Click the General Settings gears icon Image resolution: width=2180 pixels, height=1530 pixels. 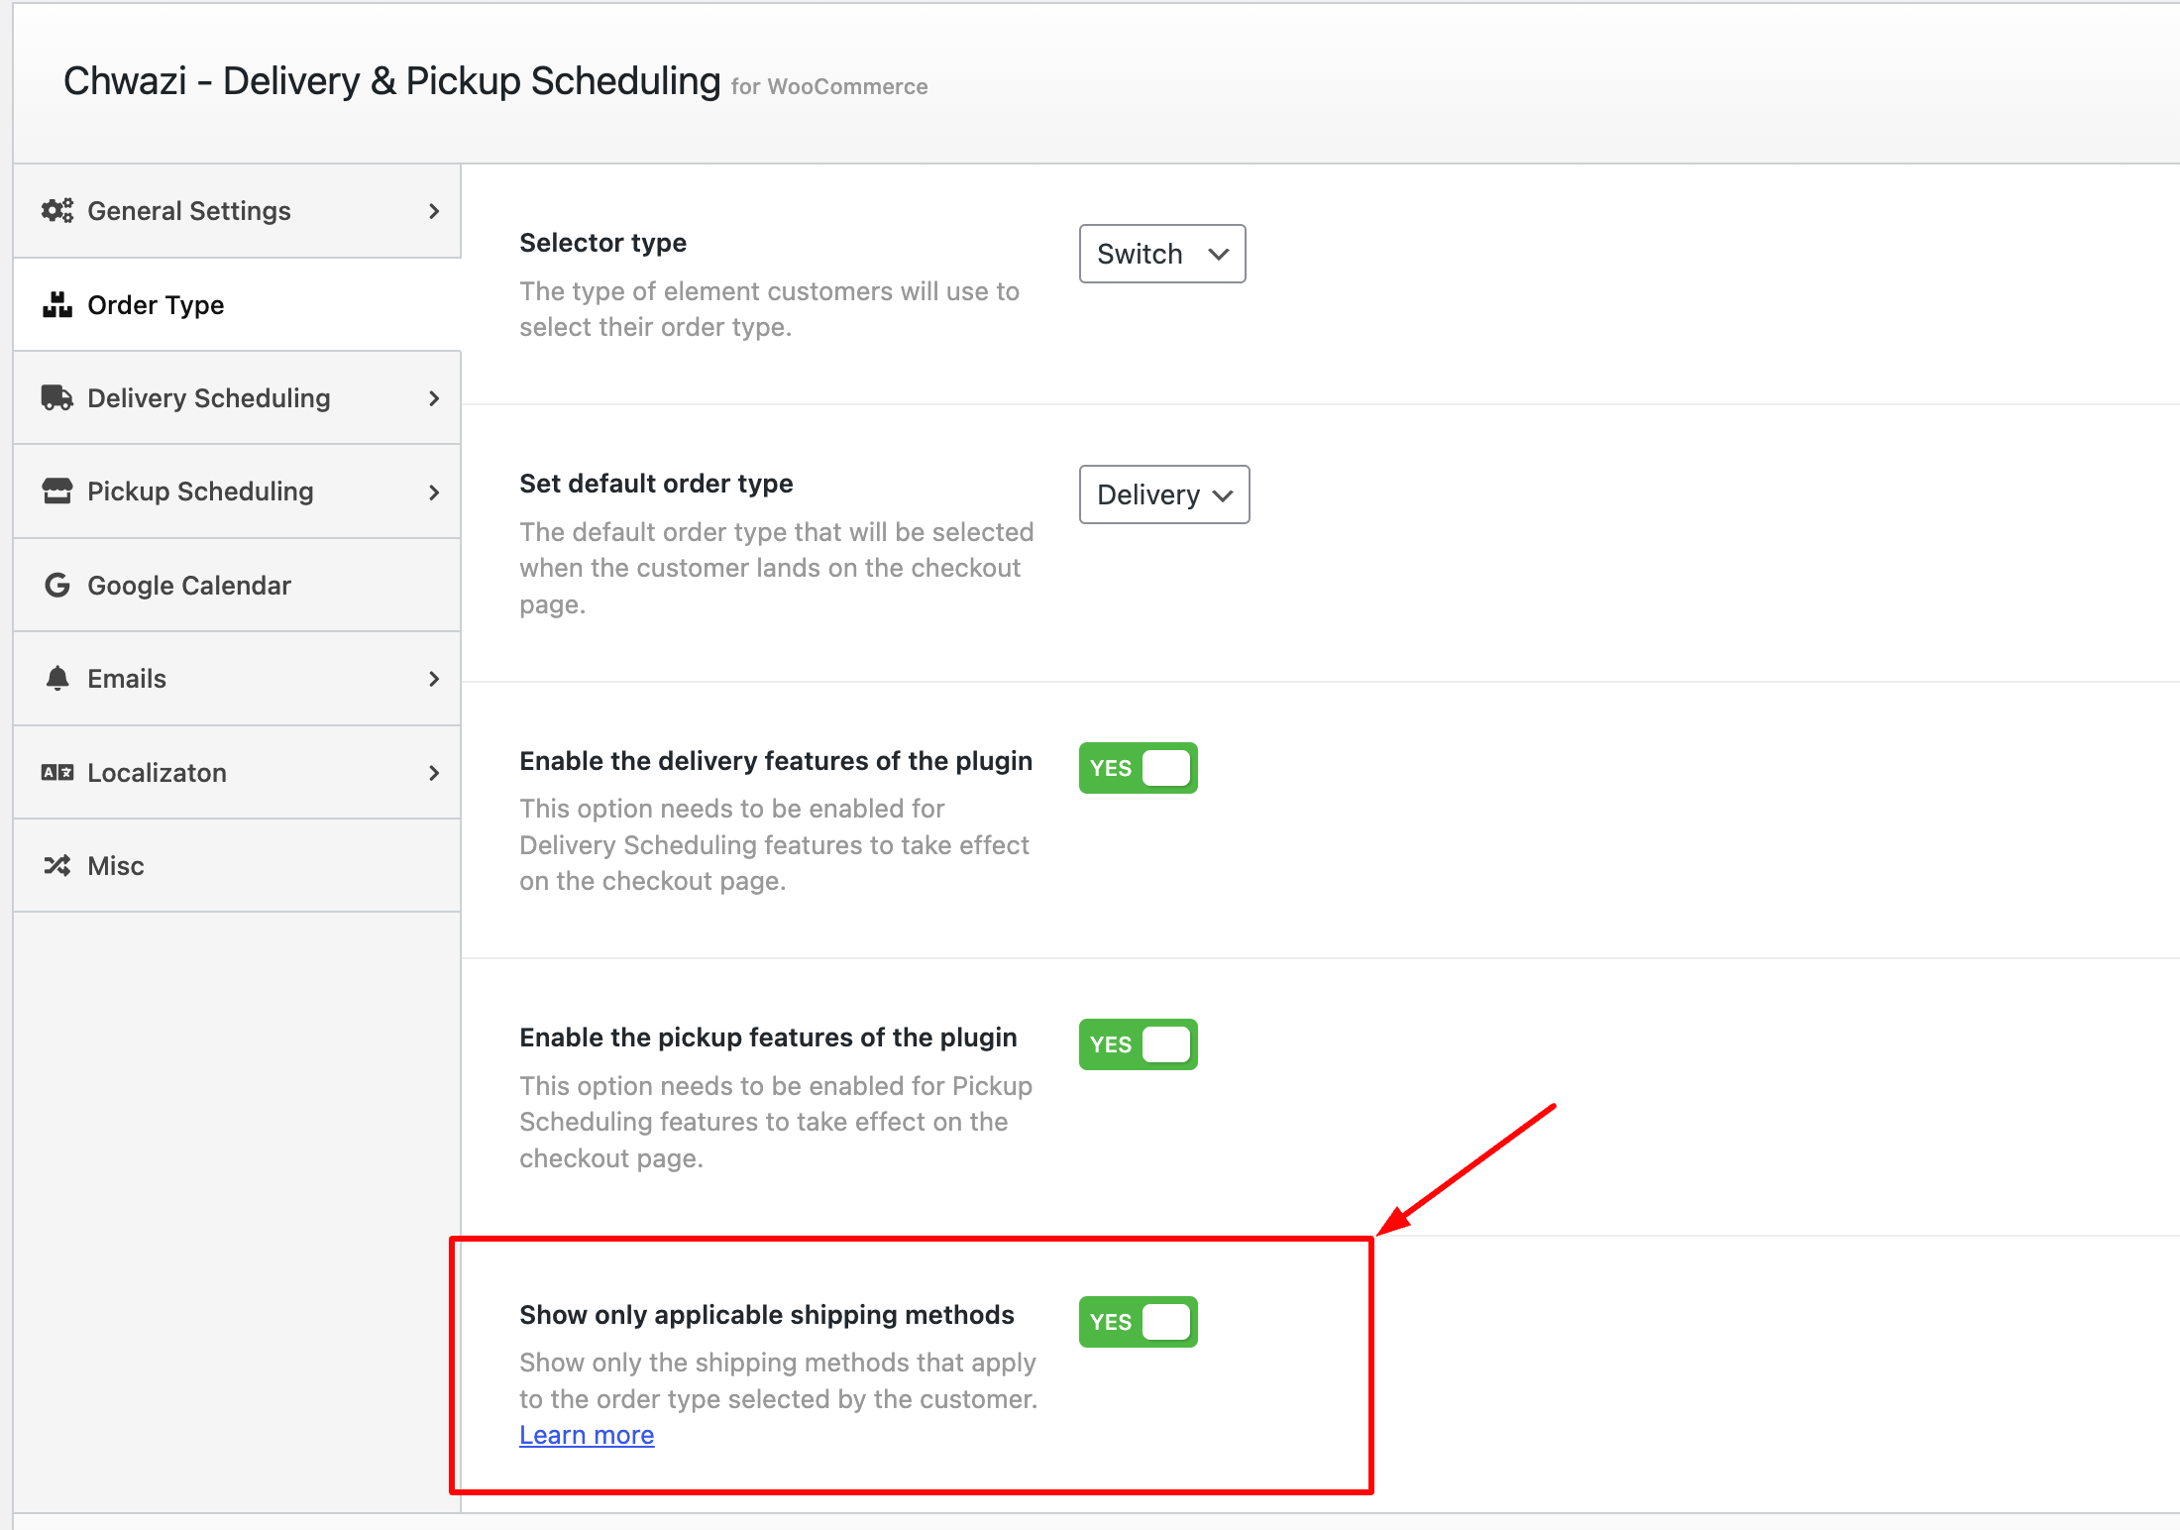57,210
